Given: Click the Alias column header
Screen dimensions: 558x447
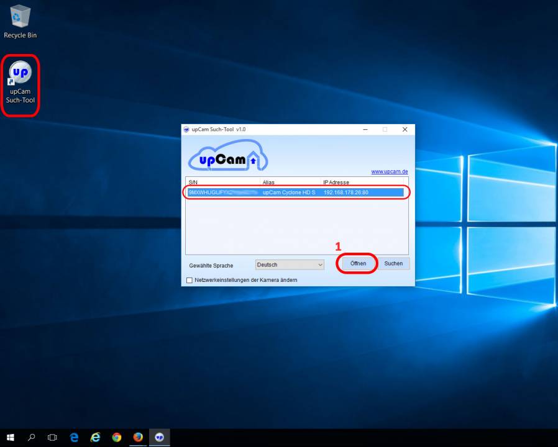Looking at the screenshot, I should (x=290, y=182).
